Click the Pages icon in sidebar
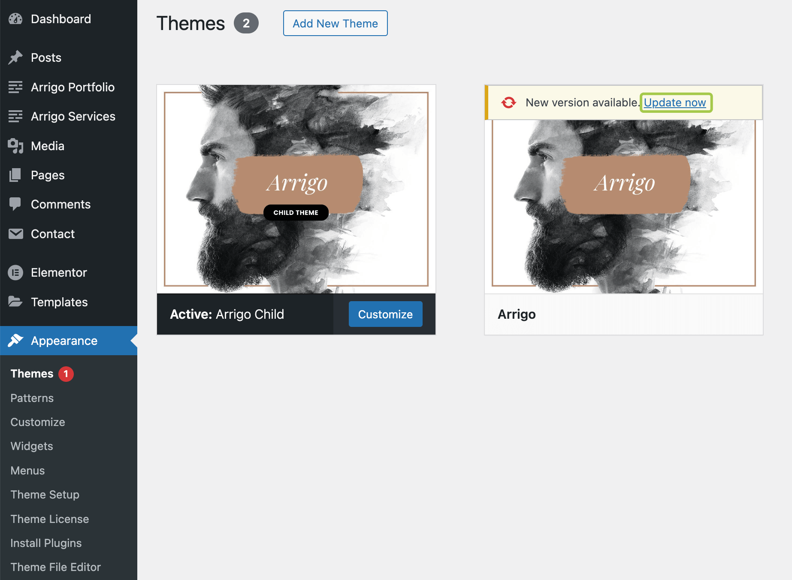 [x=15, y=175]
